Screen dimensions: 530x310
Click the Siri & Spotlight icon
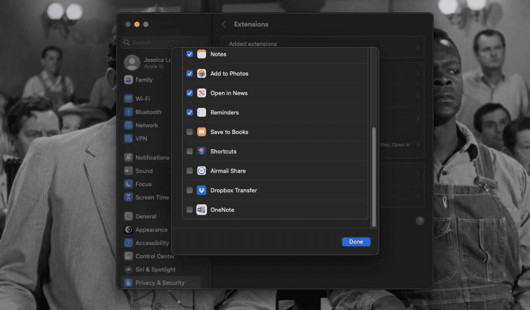coord(128,269)
